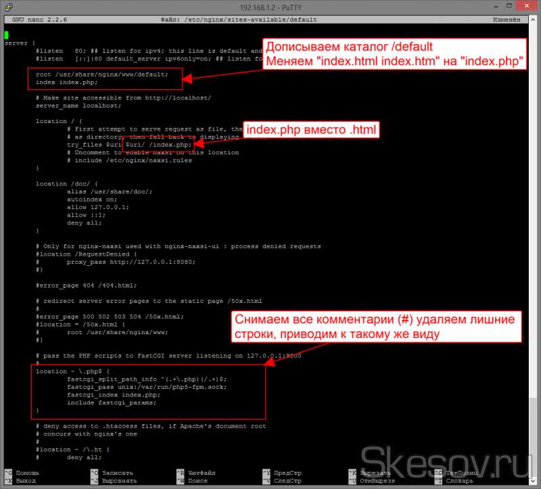Click the ^G Помощь help shortcut

23,473
